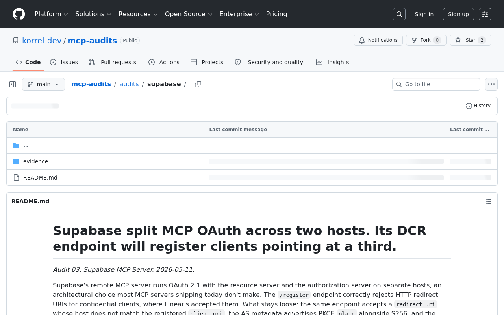The height and width of the screenshot is (315, 504).
Task: Open the search magnifier button
Action: click(x=399, y=14)
